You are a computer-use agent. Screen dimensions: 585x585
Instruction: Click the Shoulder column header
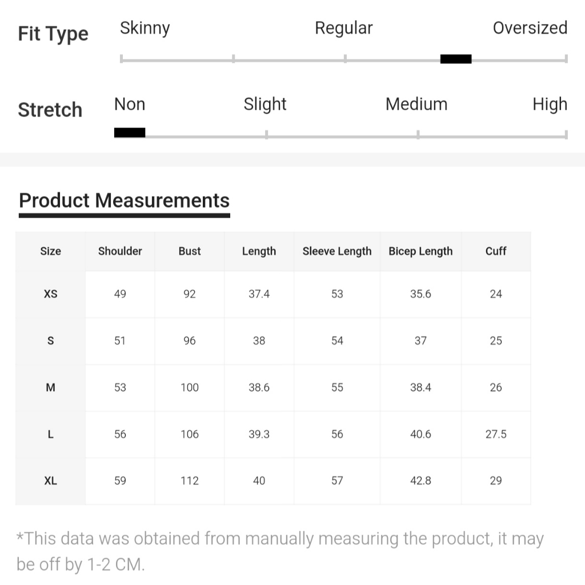(x=120, y=251)
